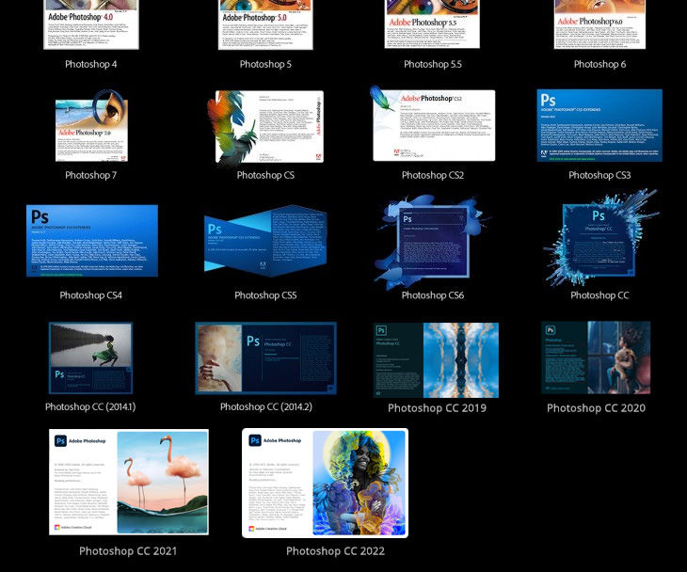
Task: Click the Photoshop CS feather splash thumbnail
Action: click(265, 127)
